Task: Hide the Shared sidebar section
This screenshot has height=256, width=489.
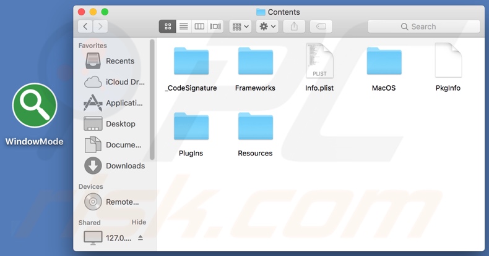Action: (x=139, y=222)
